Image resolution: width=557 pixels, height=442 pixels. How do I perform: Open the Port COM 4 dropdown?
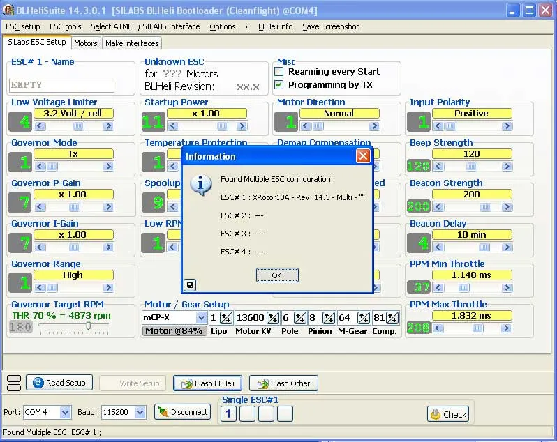tap(65, 412)
